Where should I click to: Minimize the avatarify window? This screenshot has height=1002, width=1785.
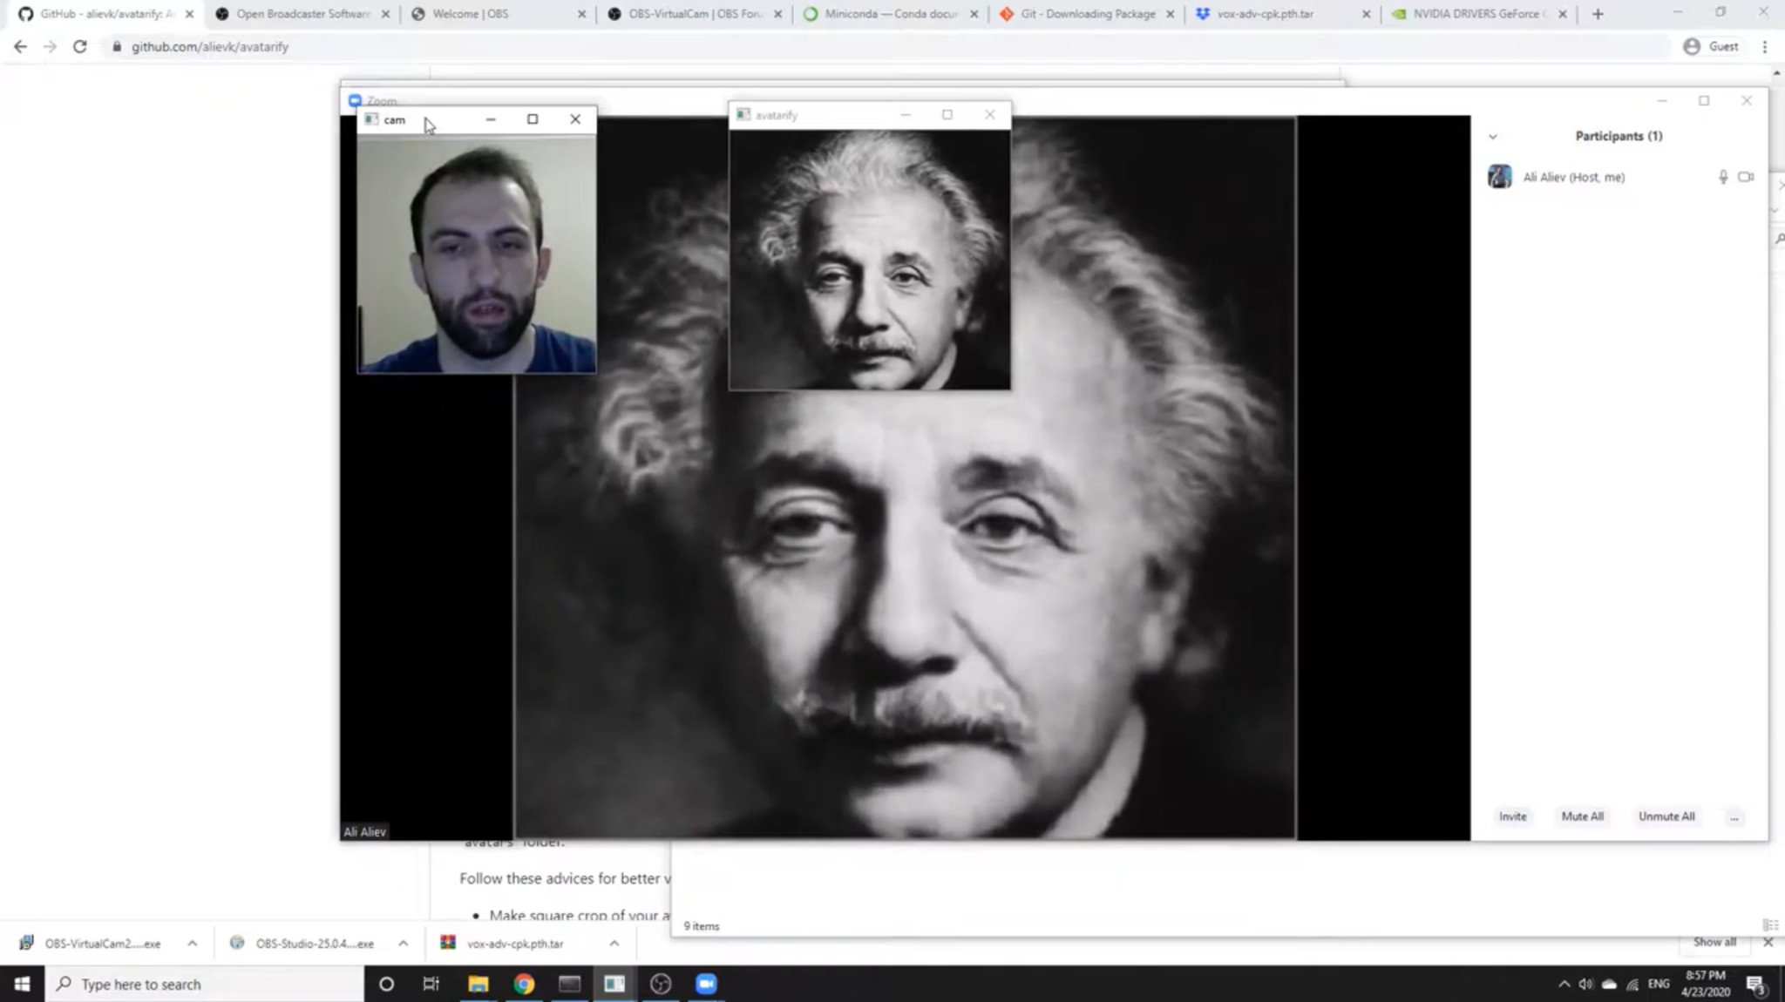coord(906,114)
